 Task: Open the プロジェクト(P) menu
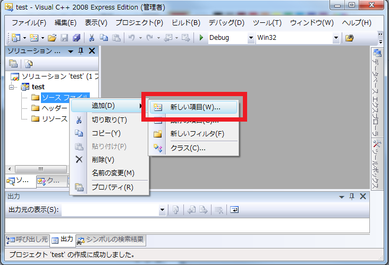[139, 23]
